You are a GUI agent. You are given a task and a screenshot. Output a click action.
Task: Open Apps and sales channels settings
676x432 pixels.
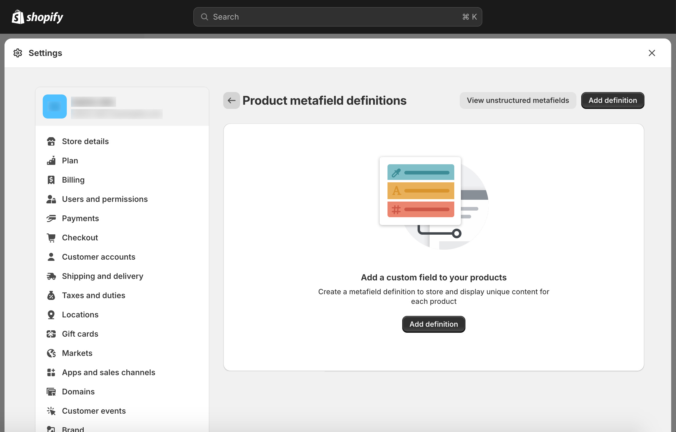tap(108, 372)
